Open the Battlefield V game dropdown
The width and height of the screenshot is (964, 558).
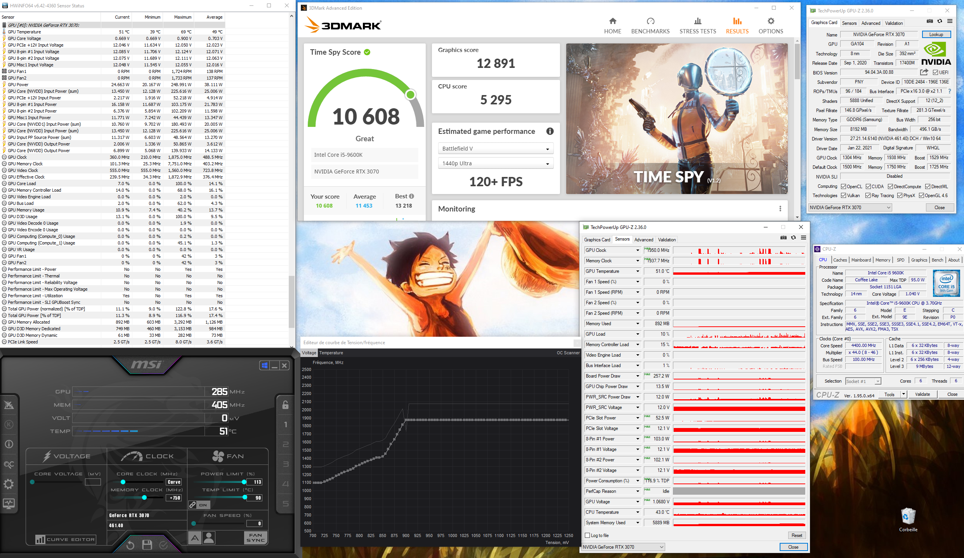(496, 149)
